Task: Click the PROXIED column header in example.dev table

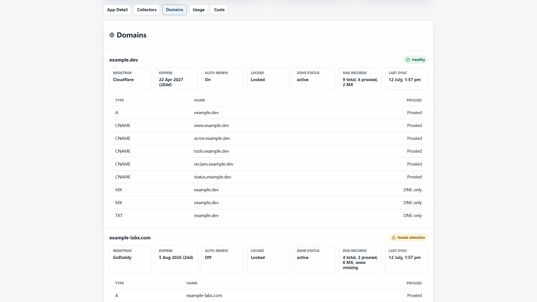Action: (414, 100)
